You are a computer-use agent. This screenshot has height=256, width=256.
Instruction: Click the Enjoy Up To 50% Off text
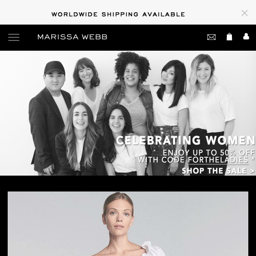pos(209,153)
